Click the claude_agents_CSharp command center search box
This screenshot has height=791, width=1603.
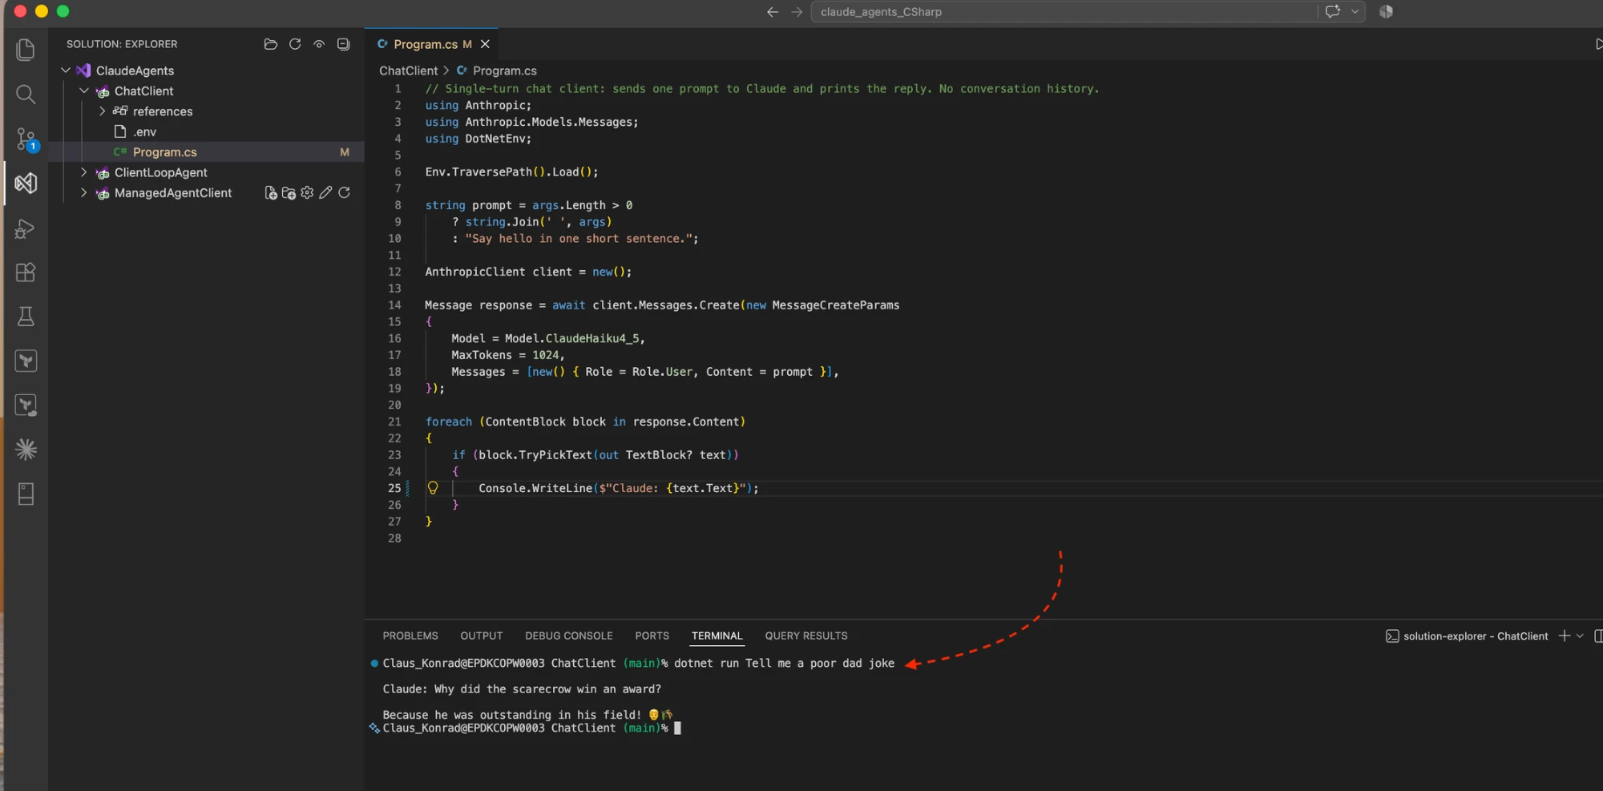1064,11
